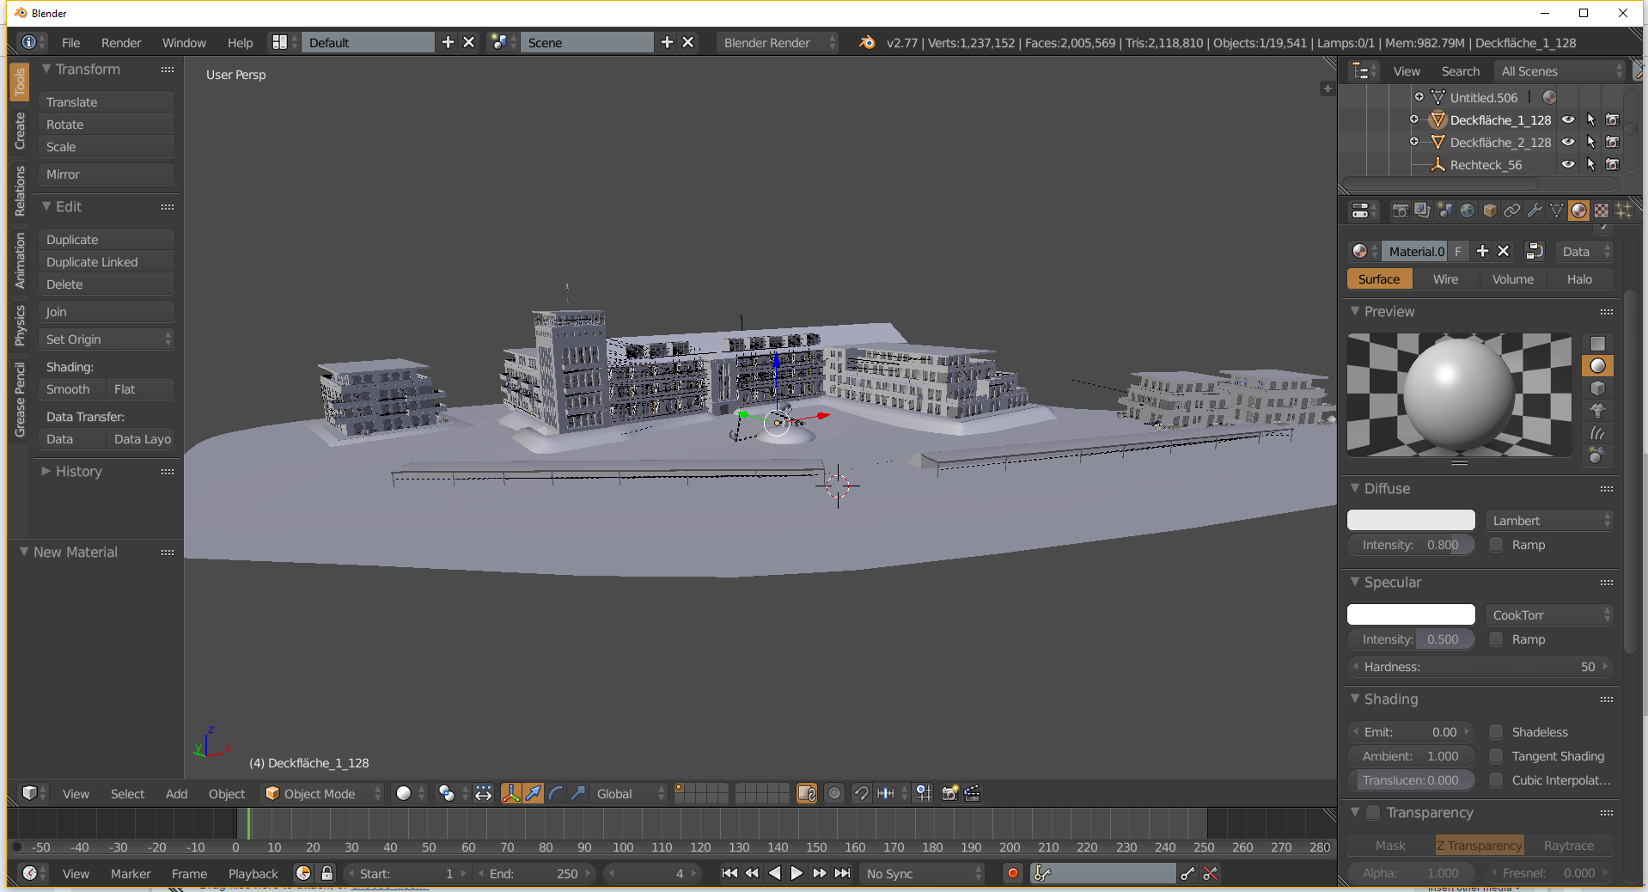Open the Render Layers properties tab
1648x892 pixels.
tap(1422, 211)
